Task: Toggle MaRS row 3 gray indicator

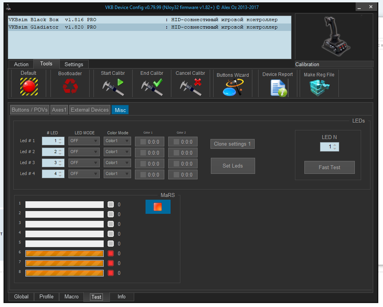Action: coord(111,224)
